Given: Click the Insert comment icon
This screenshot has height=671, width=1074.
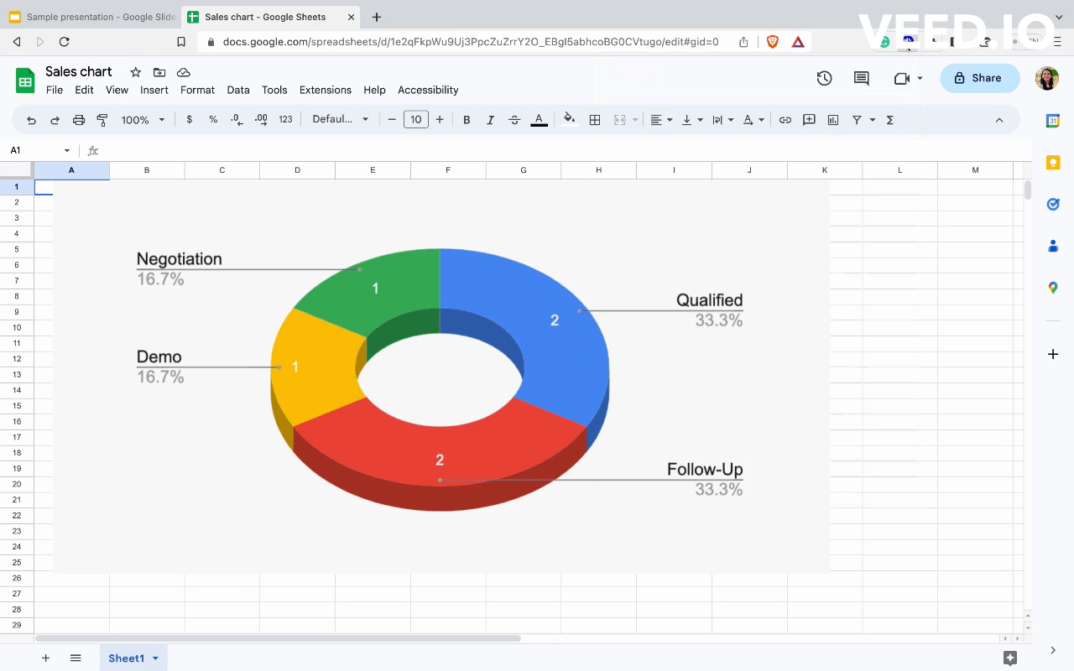Looking at the screenshot, I should pyautogui.click(x=809, y=120).
